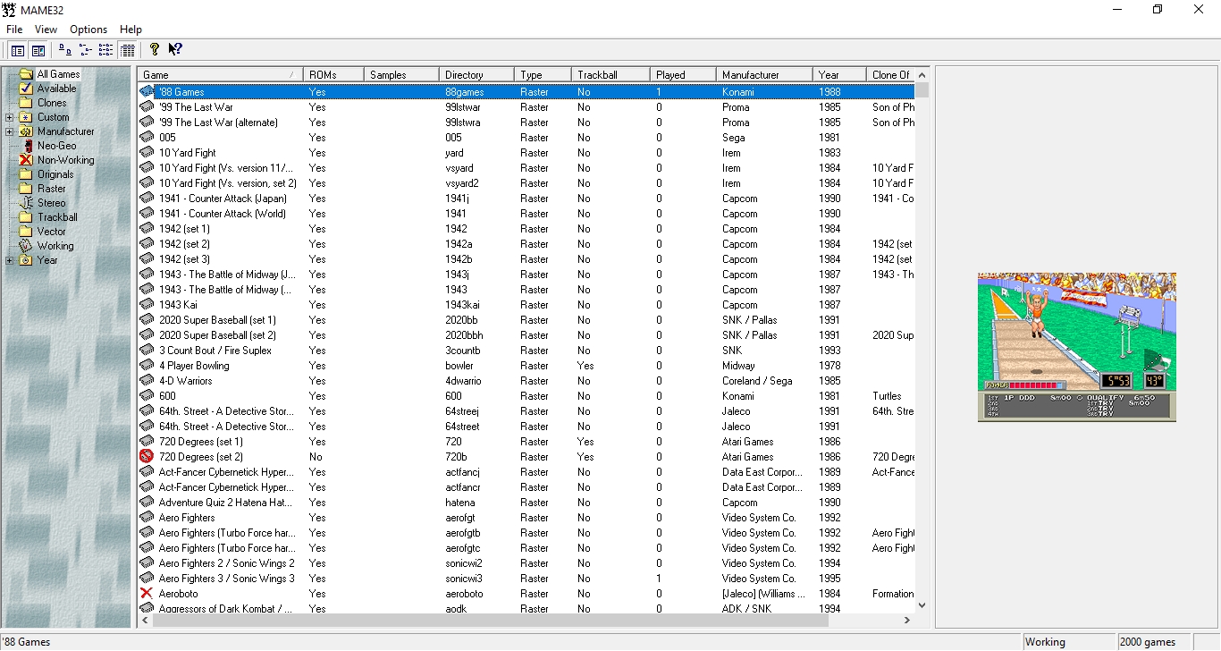The height and width of the screenshot is (651, 1221).
Task: Select the Trackball folder
Action: coord(57,217)
